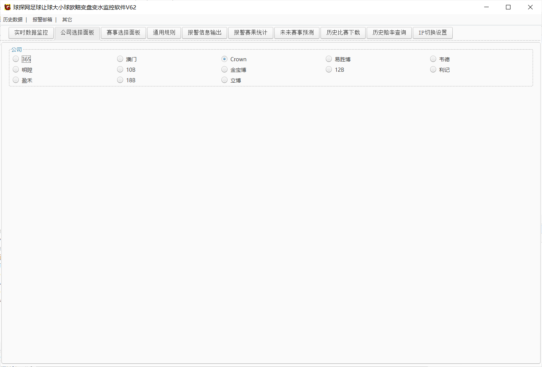Go to the 历史赔率查询 tab
The image size is (542, 367).
(x=389, y=33)
